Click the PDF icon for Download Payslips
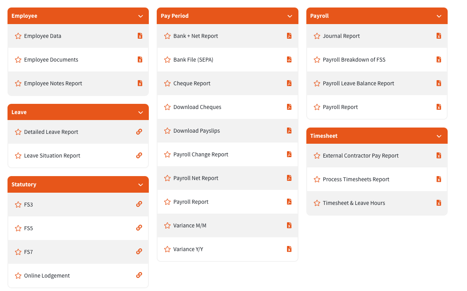The width and height of the screenshot is (467, 291). (x=289, y=130)
